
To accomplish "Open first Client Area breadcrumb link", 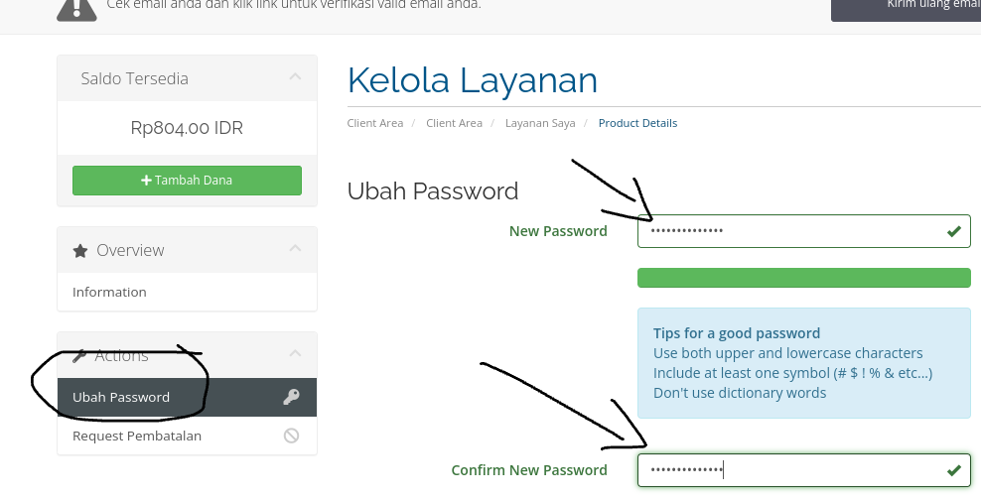I will coord(375,123).
